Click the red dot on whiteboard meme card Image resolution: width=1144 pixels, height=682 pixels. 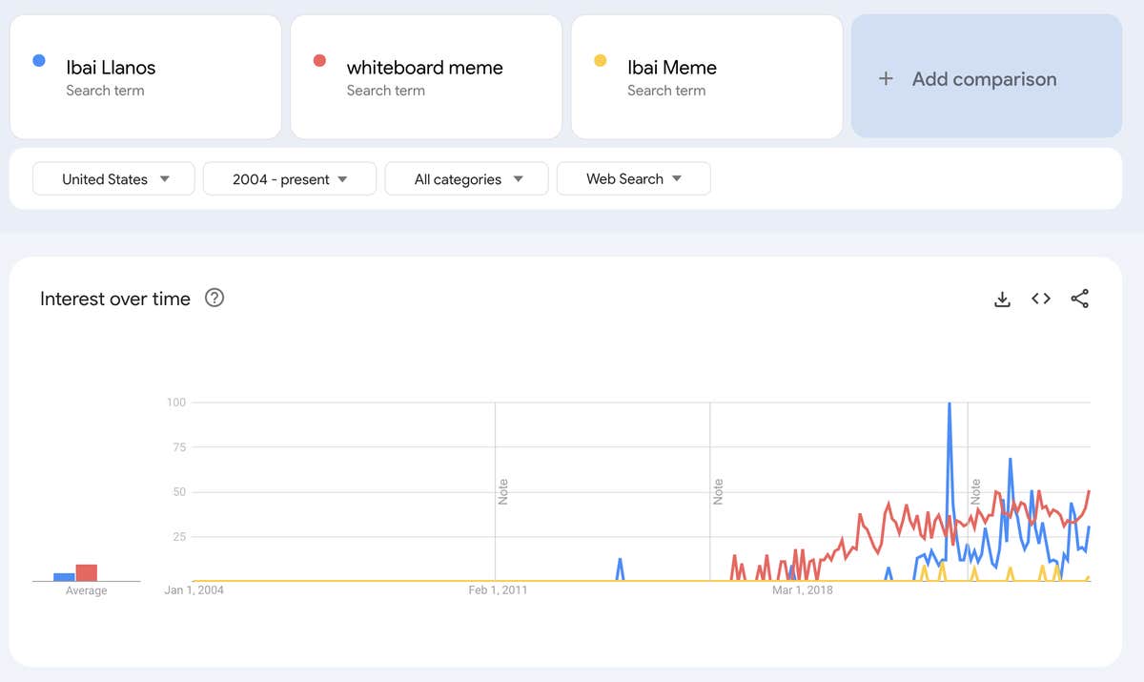tap(318, 59)
